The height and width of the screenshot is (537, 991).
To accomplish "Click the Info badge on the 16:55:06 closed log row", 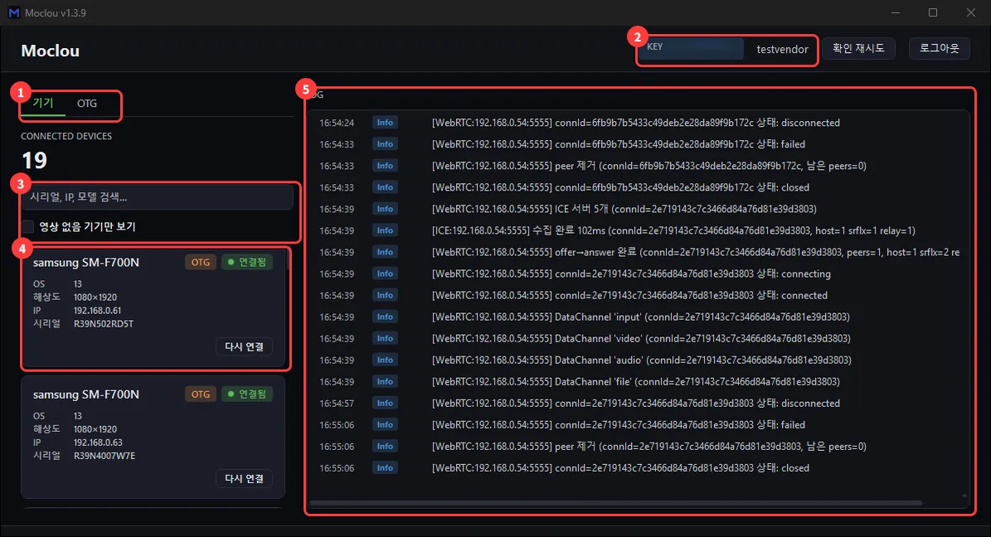I will click(x=385, y=468).
